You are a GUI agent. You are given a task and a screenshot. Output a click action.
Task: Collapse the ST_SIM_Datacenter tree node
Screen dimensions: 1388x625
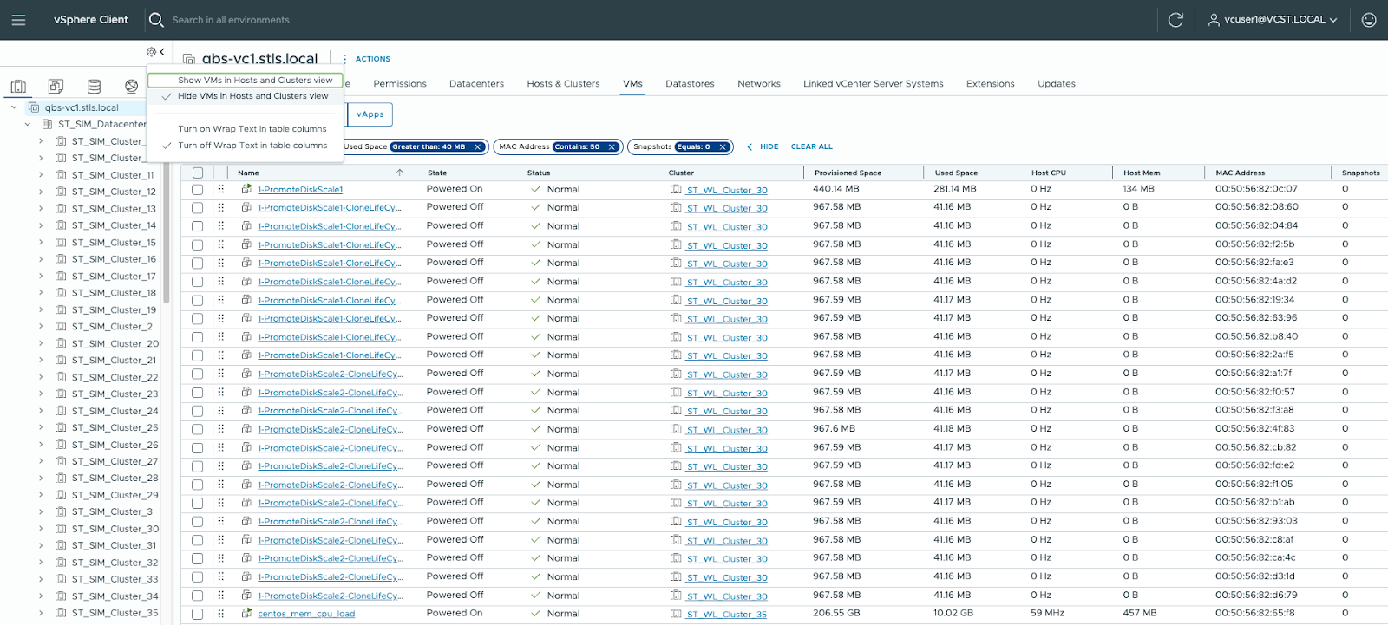click(x=28, y=124)
